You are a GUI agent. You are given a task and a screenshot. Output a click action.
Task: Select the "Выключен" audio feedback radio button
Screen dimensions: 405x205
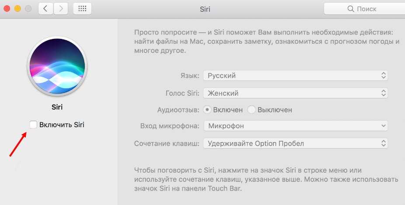coord(251,110)
